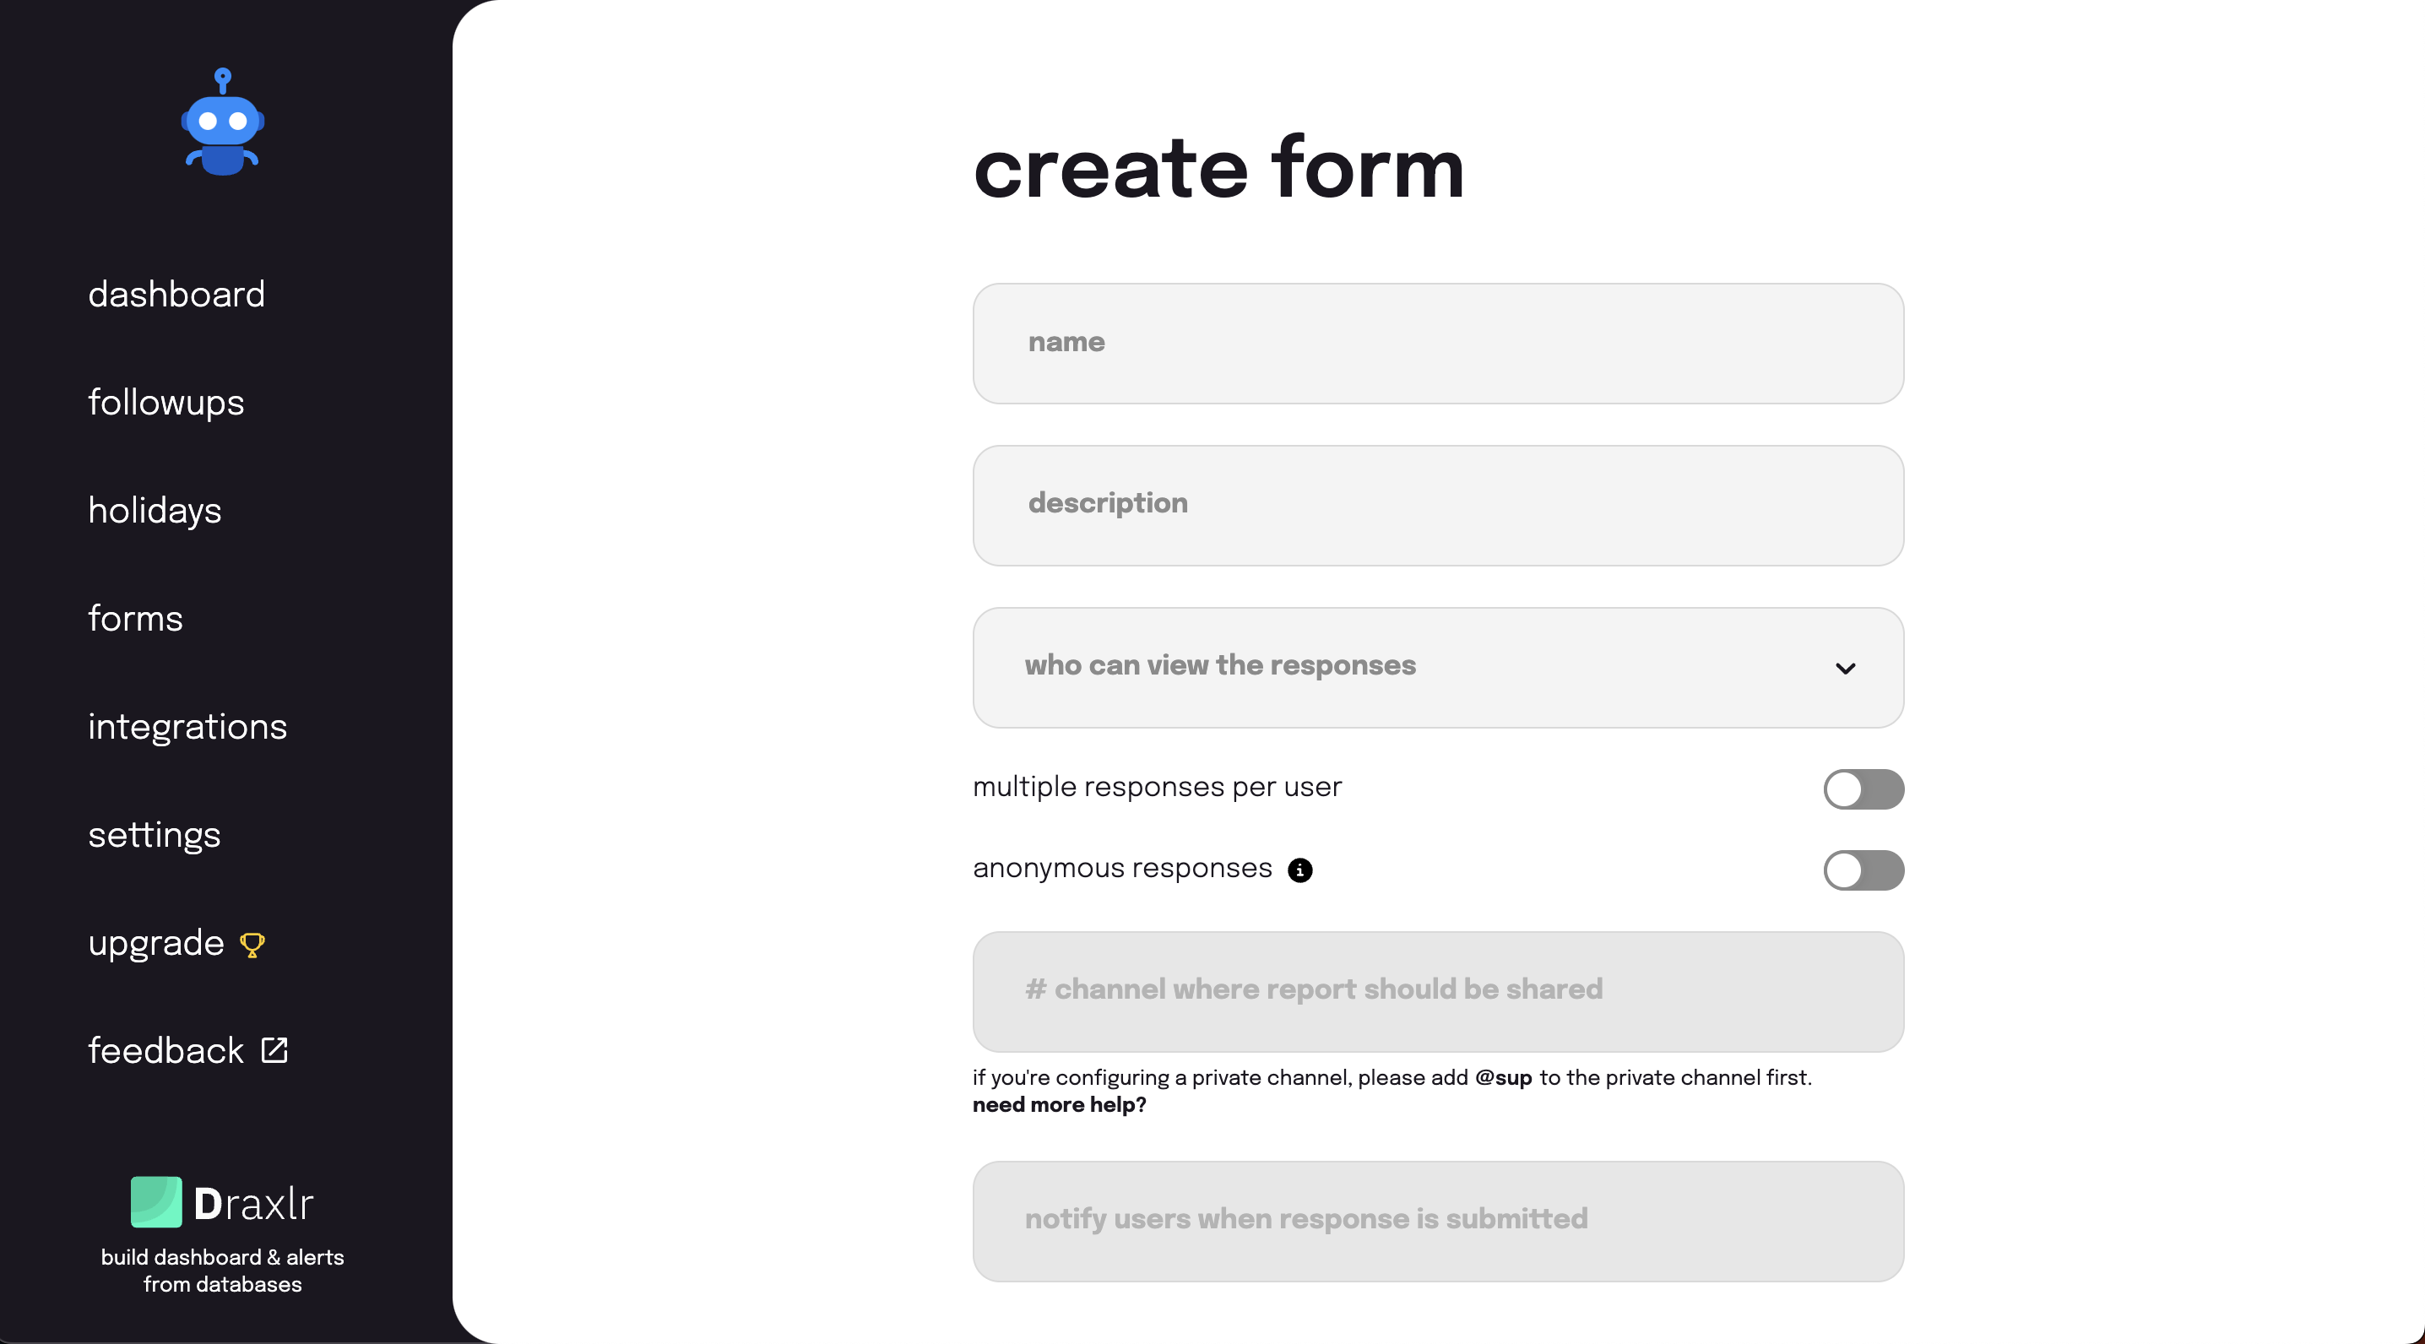Viewport: 2425px width, 1344px height.
Task: Open who can view the responses dropdown
Action: coord(1437,667)
